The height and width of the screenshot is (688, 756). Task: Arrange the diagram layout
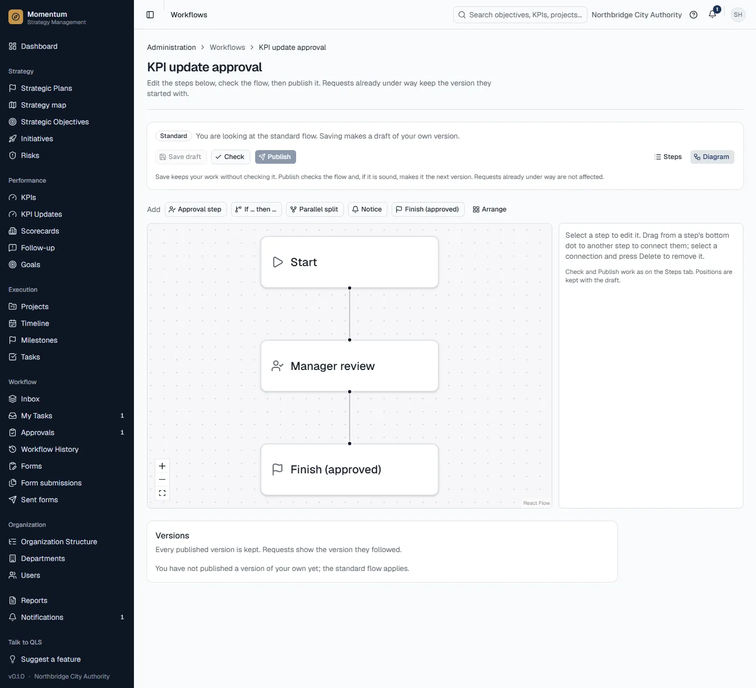(x=490, y=209)
